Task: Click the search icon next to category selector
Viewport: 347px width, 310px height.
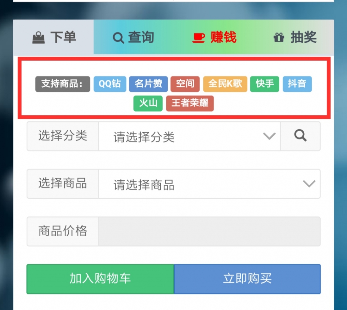Action: click(300, 136)
